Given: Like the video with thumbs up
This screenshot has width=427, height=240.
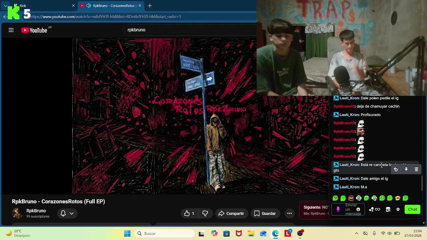Looking at the screenshot, I should pyautogui.click(x=189, y=213).
